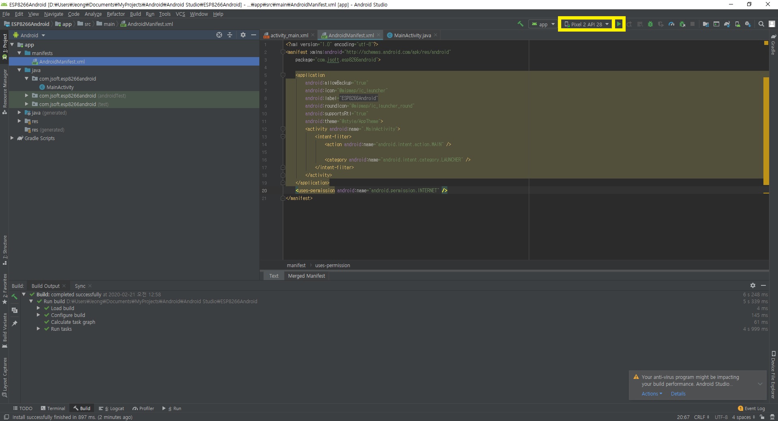Toggle the Layout Captures side tab

[4, 377]
